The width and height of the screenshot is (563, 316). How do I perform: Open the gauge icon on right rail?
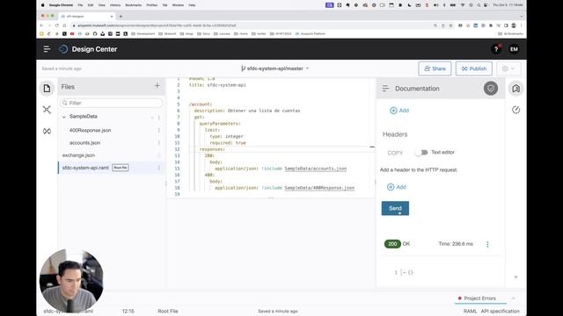click(516, 110)
